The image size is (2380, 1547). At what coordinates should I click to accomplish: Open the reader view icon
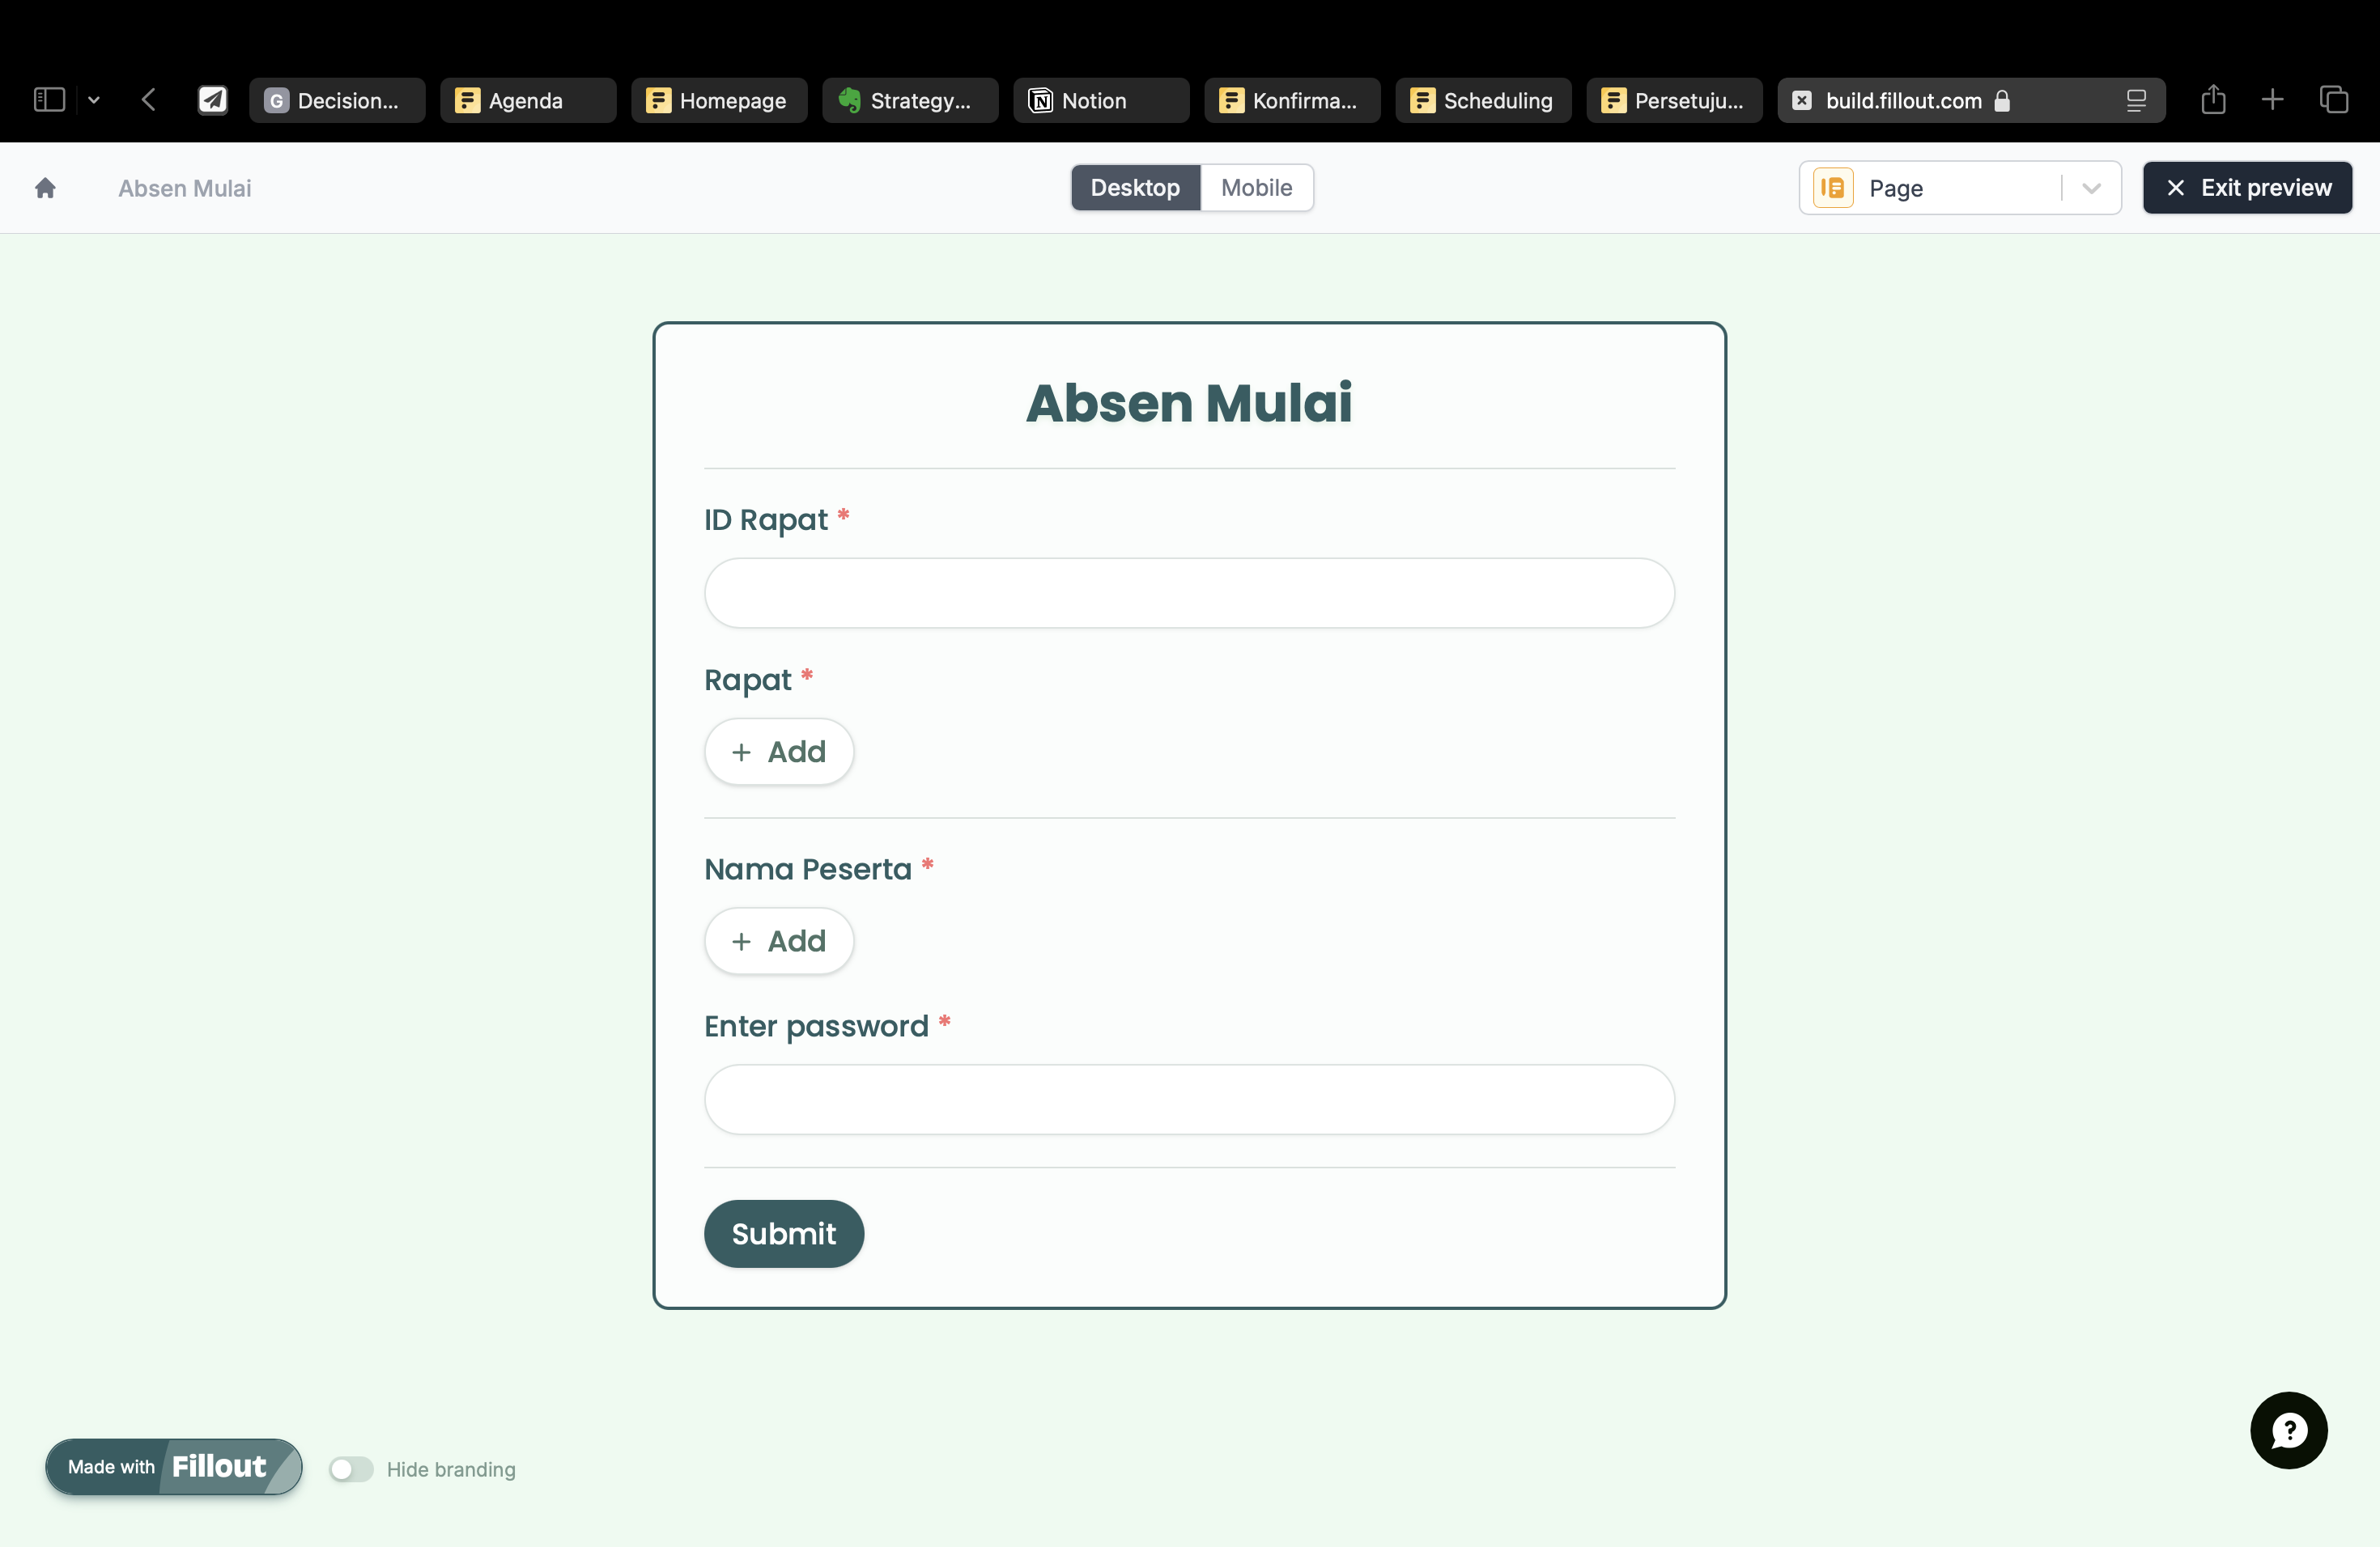point(2136,100)
